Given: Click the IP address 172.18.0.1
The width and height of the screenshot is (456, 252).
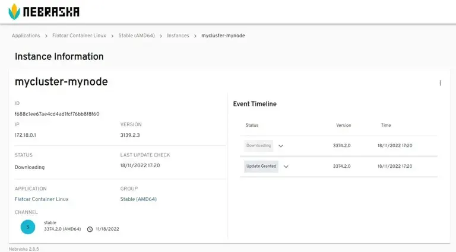Looking at the screenshot, I should tap(26, 135).
